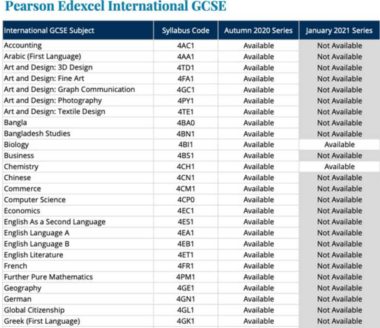The image size is (380, 328).
Task: Click syllabus code 4AC1
Action: [x=186, y=46]
